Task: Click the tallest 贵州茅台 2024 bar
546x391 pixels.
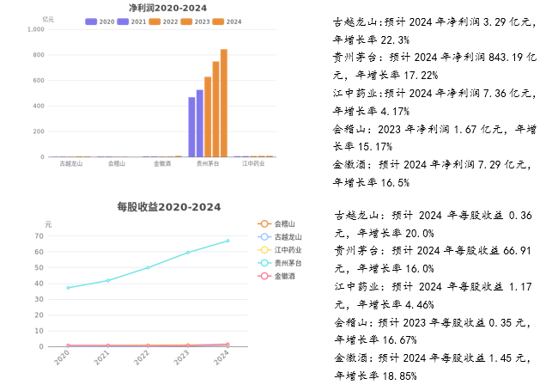Action: pos(224,103)
